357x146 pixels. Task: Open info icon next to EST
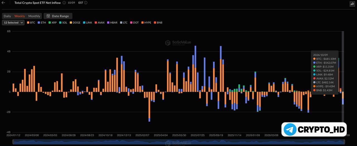tap(86, 3)
